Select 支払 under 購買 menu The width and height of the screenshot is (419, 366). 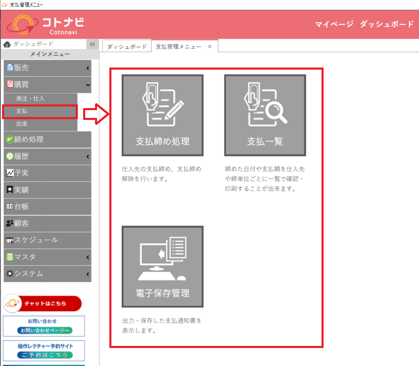pyautogui.click(x=40, y=111)
